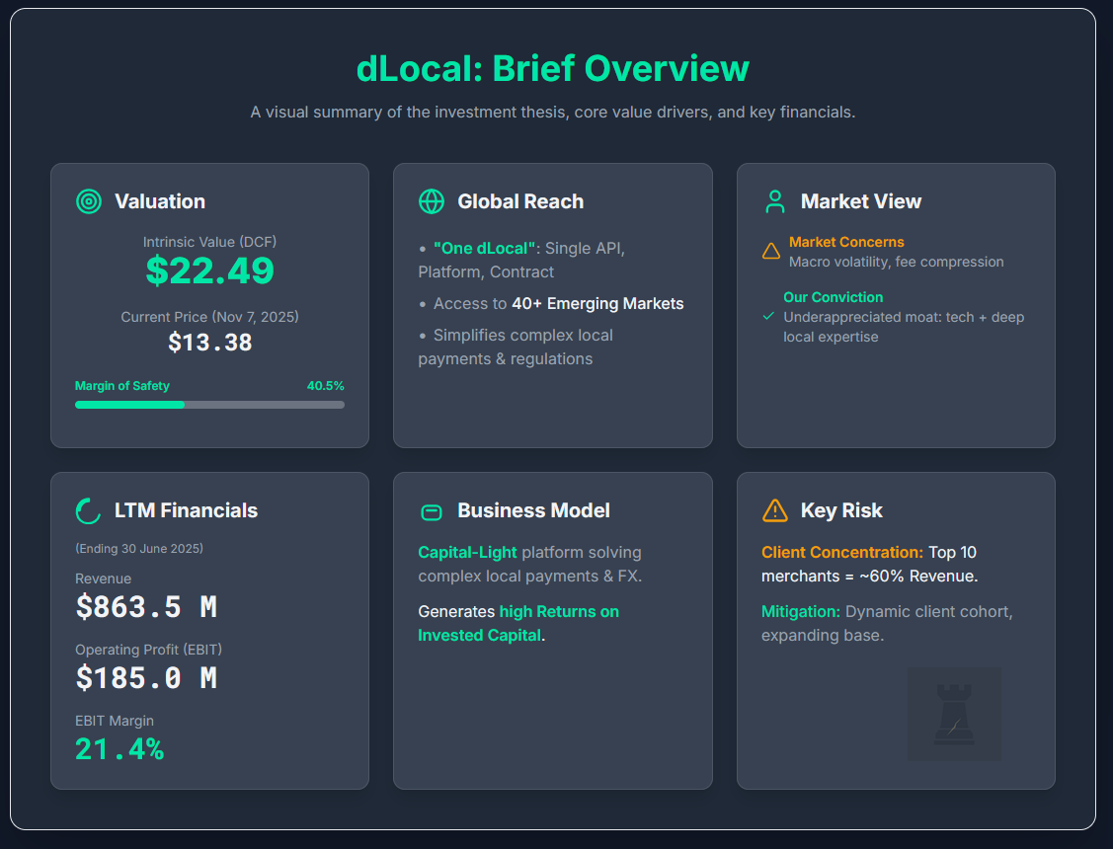Click the merchants = ~60% Revenue text

tap(869, 576)
